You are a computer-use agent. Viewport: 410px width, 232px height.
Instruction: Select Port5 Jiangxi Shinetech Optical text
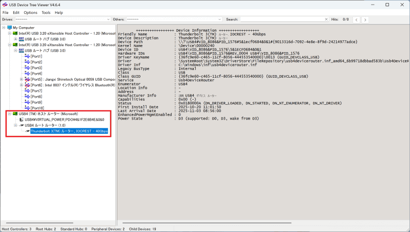(73, 79)
